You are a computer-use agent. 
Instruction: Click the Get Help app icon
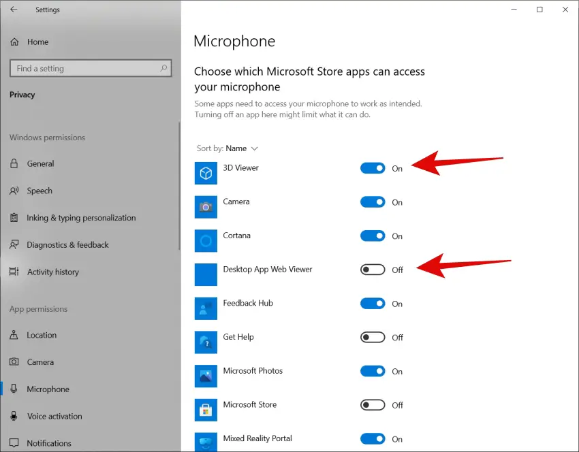[206, 342]
